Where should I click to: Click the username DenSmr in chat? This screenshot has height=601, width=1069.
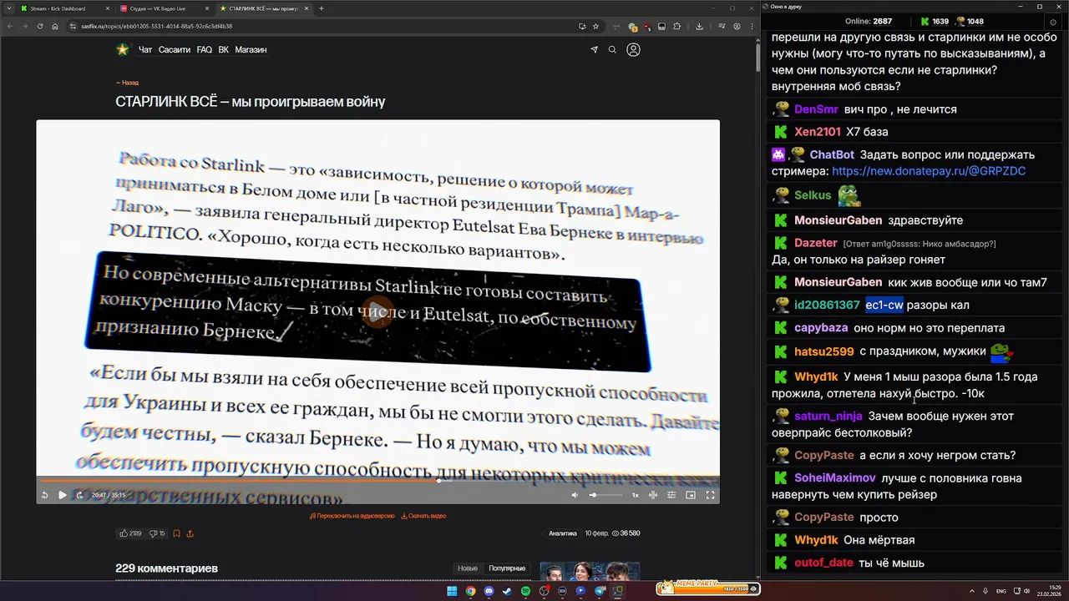coord(816,109)
